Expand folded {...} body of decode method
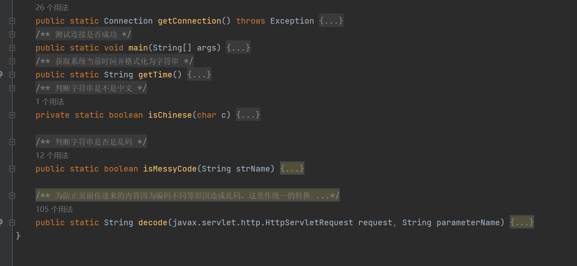Screen dimensions: 577x266 522,222
